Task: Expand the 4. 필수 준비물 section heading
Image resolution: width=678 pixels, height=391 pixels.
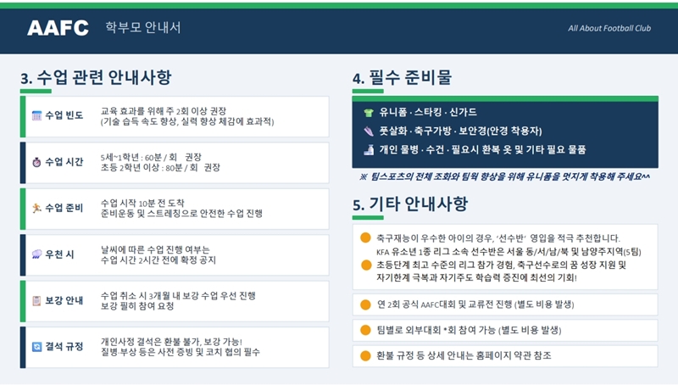Action: (402, 78)
